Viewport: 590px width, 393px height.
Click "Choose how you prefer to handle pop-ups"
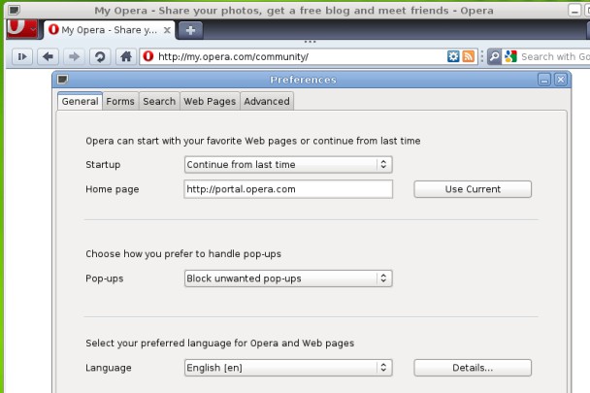(x=183, y=254)
